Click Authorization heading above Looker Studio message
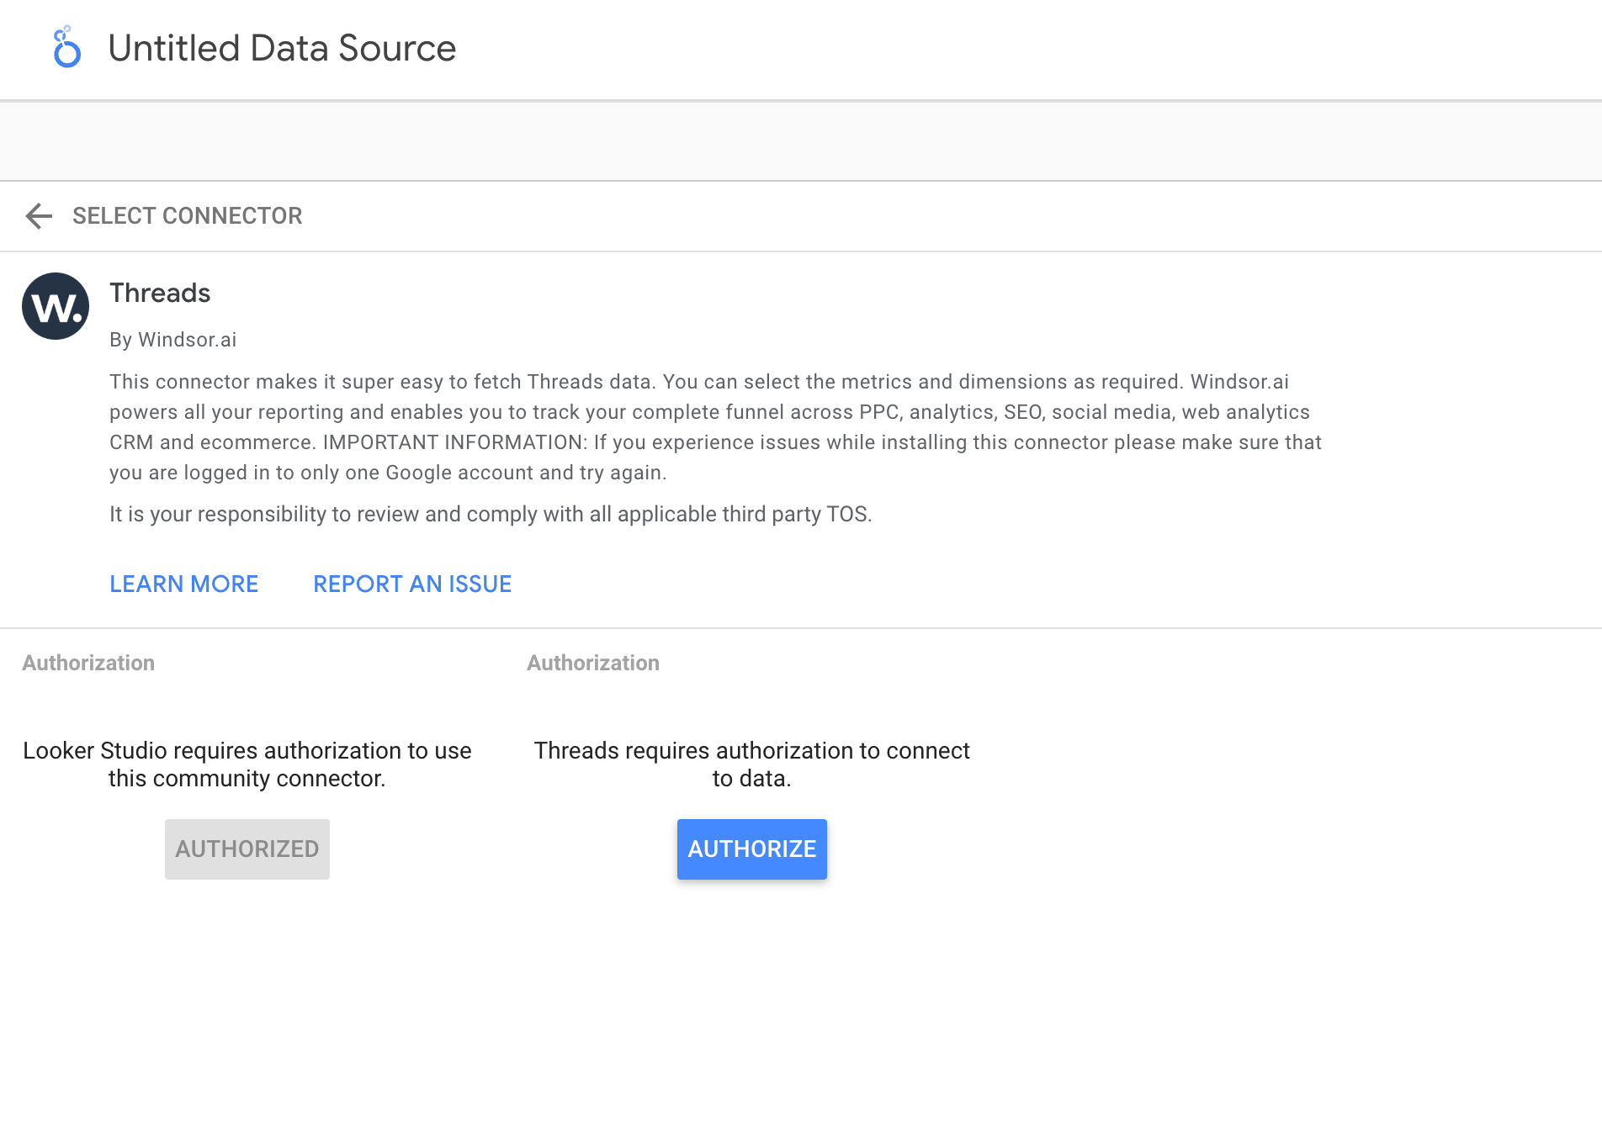The image size is (1602, 1137). [x=88, y=663]
